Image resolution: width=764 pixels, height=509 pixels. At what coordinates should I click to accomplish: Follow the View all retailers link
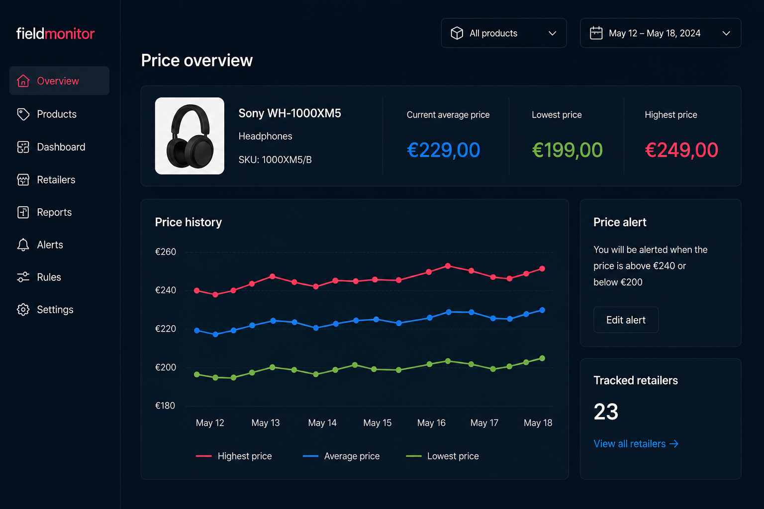click(636, 443)
